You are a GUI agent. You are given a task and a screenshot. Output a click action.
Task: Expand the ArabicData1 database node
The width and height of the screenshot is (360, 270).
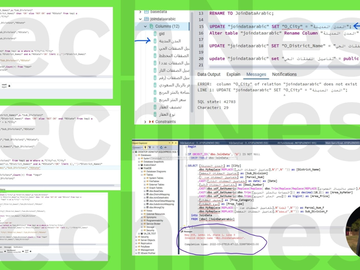click(139, 165)
